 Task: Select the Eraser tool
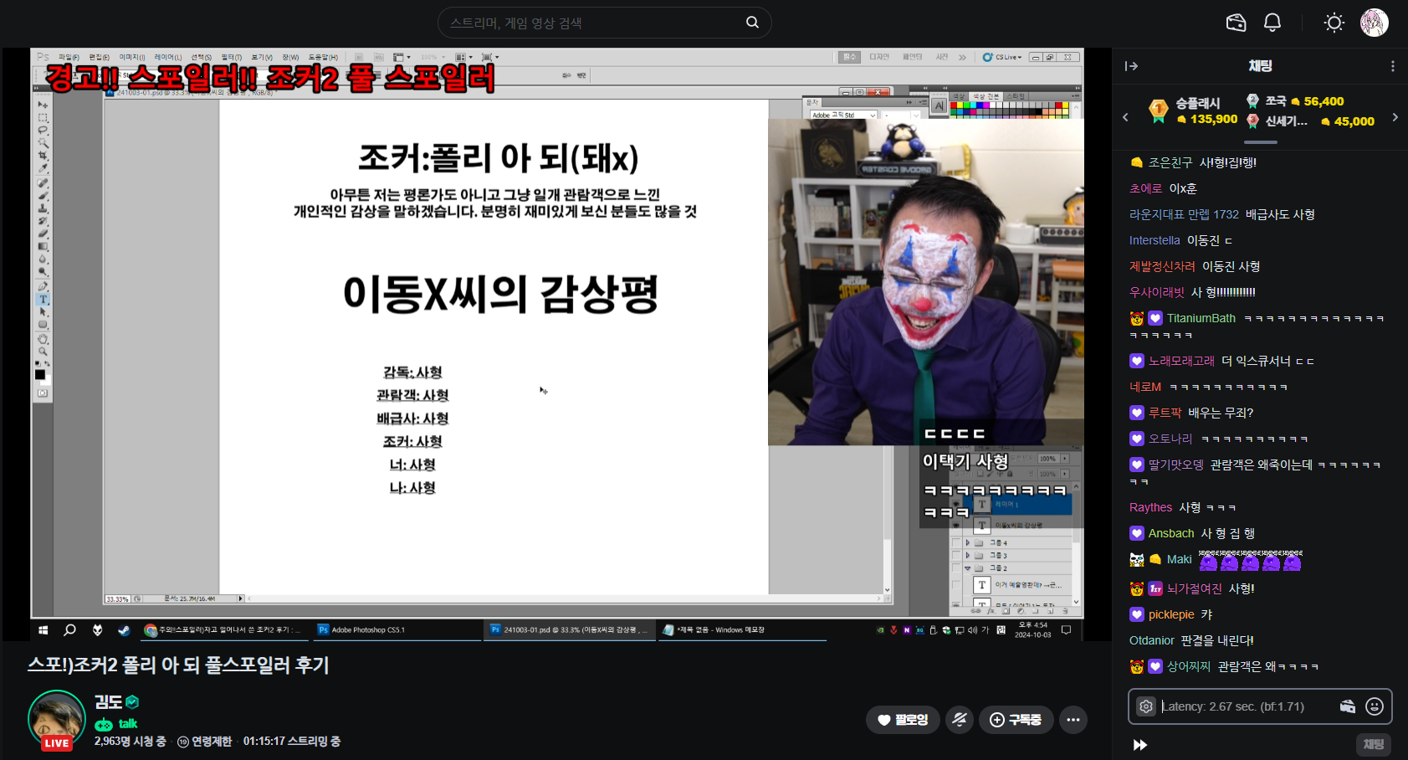pyautogui.click(x=43, y=234)
